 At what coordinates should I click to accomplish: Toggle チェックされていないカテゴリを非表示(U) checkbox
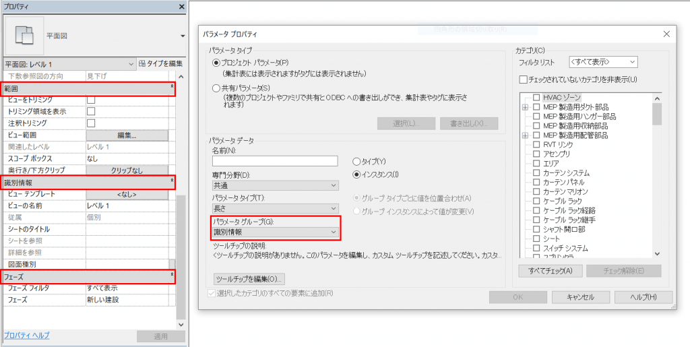pyautogui.click(x=523, y=80)
